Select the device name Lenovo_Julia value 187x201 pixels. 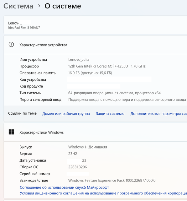(79, 59)
